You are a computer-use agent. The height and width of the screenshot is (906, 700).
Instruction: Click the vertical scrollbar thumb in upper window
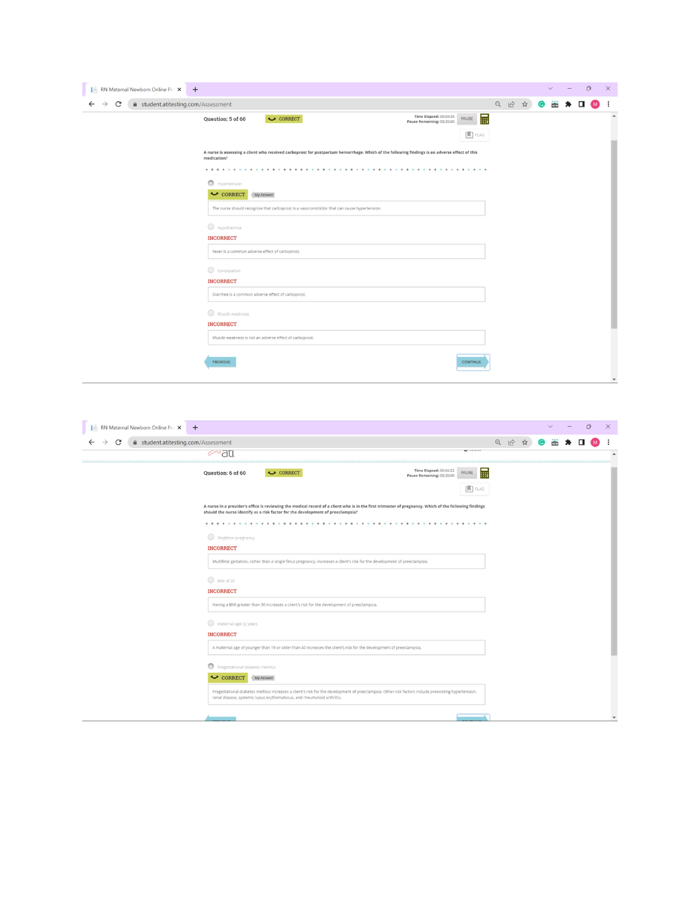[x=614, y=235]
